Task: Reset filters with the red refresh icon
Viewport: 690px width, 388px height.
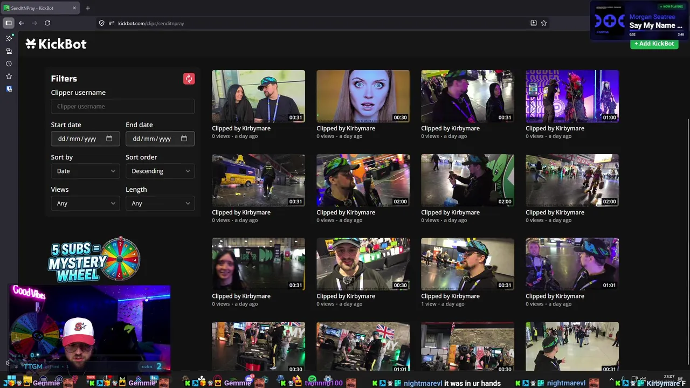Action: pos(189,79)
